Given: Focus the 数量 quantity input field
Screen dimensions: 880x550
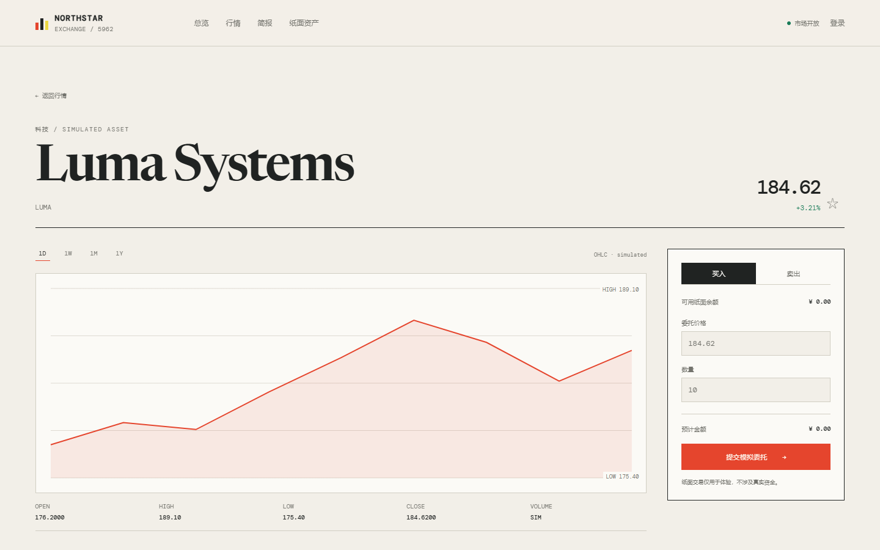Looking at the screenshot, I should [756, 390].
